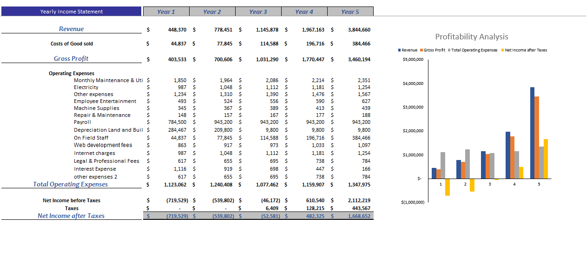586x269 pixels.
Task: Click the Total Operating Expenses legend marker
Action: click(449, 50)
